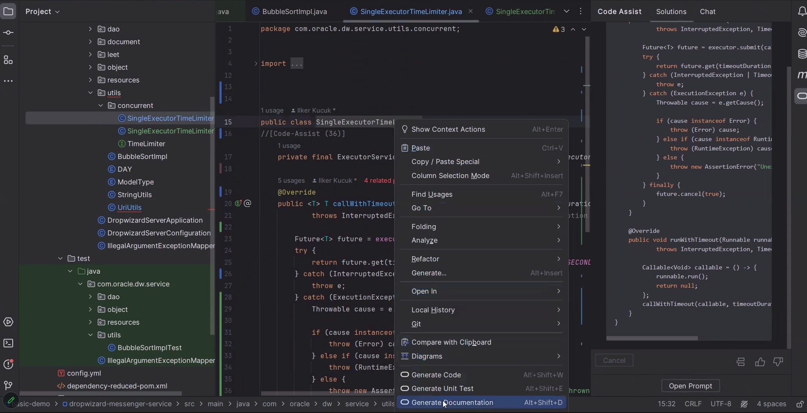Click the Cancel button in Code Assist
This screenshot has width=807, height=413.
(x=614, y=360)
